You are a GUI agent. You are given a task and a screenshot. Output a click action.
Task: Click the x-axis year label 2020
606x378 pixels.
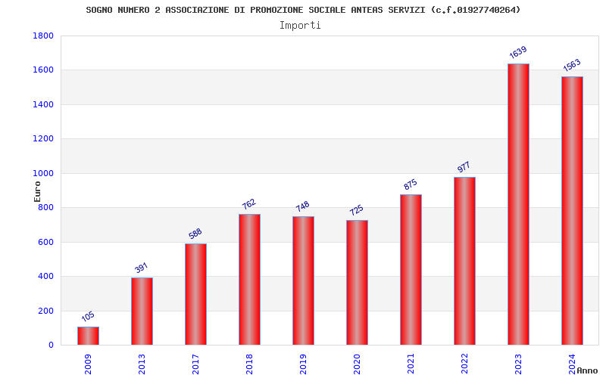(x=357, y=364)
